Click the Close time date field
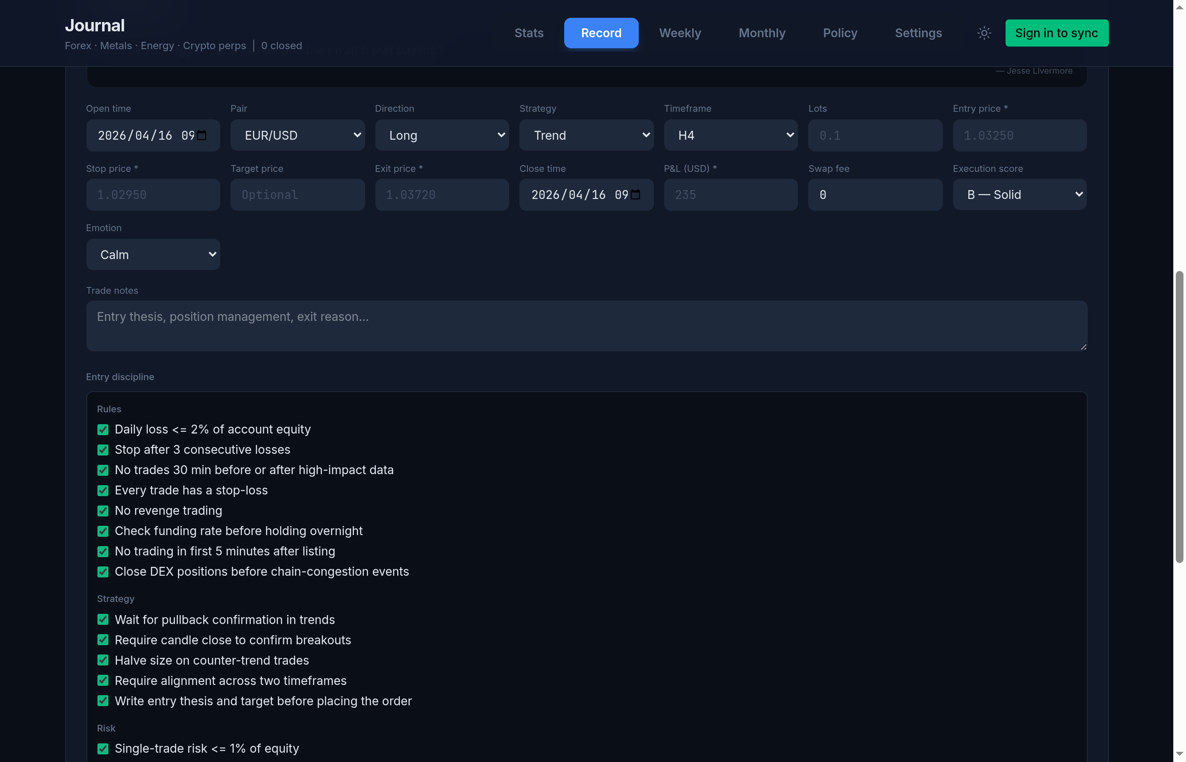 point(586,194)
